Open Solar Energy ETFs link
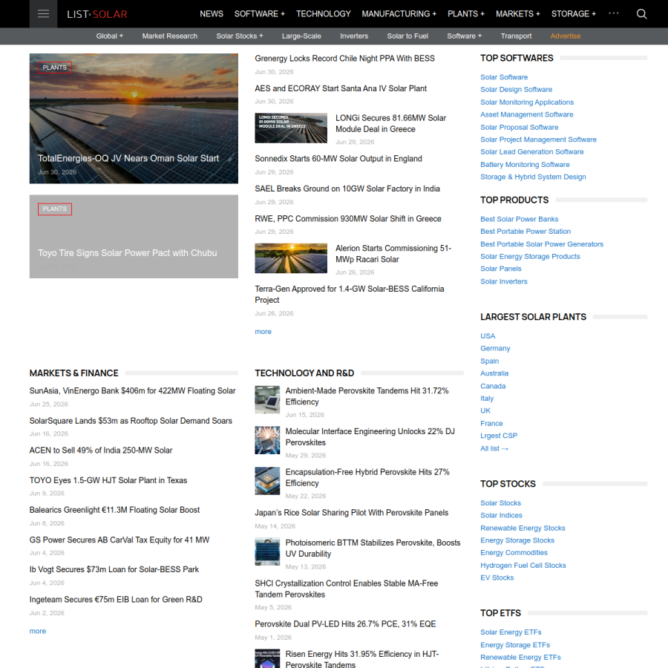668x668 pixels. tap(511, 632)
